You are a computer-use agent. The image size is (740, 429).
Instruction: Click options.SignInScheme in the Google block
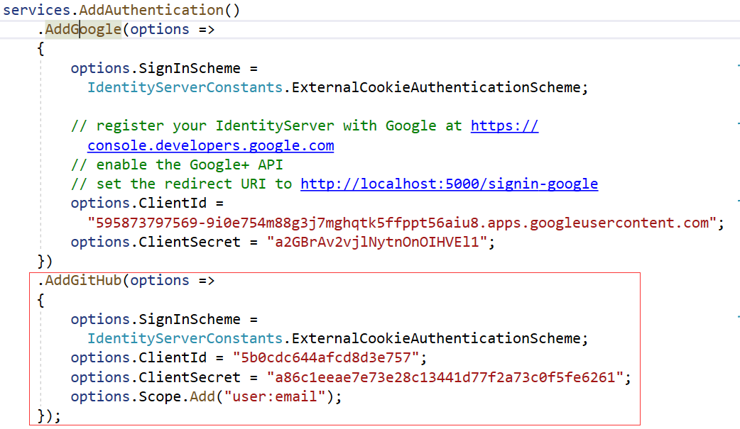pyautogui.click(x=156, y=68)
